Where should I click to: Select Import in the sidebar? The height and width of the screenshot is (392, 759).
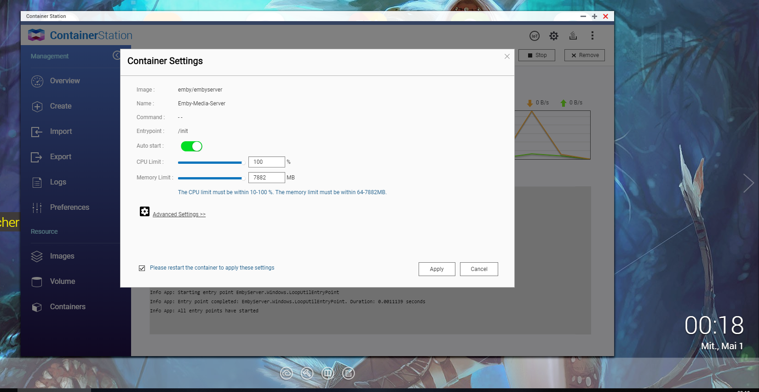tap(61, 132)
